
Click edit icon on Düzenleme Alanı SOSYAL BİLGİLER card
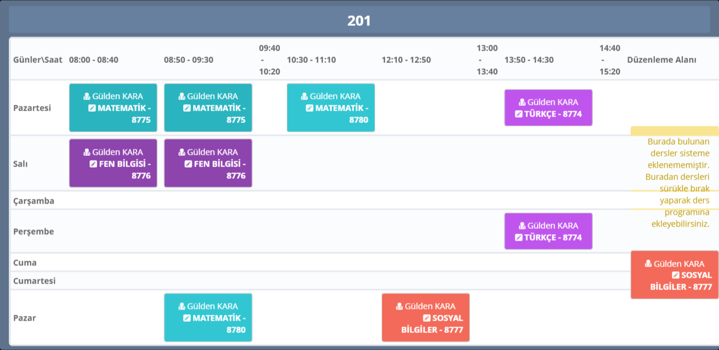(x=676, y=275)
